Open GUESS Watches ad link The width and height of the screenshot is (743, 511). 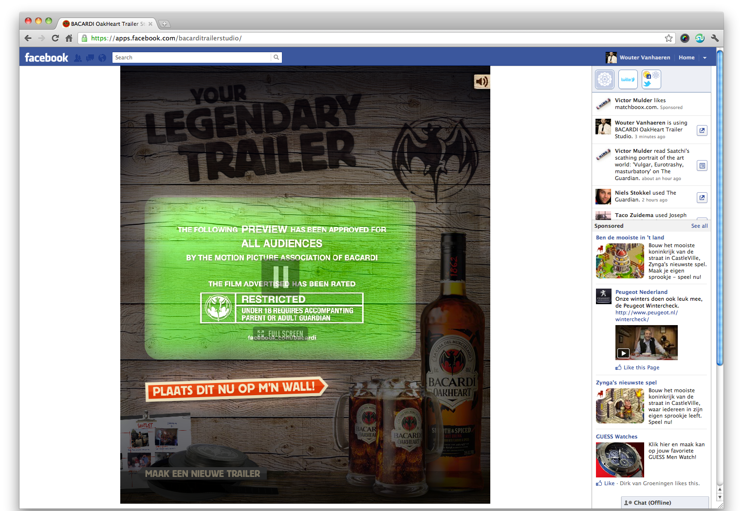(x=616, y=437)
